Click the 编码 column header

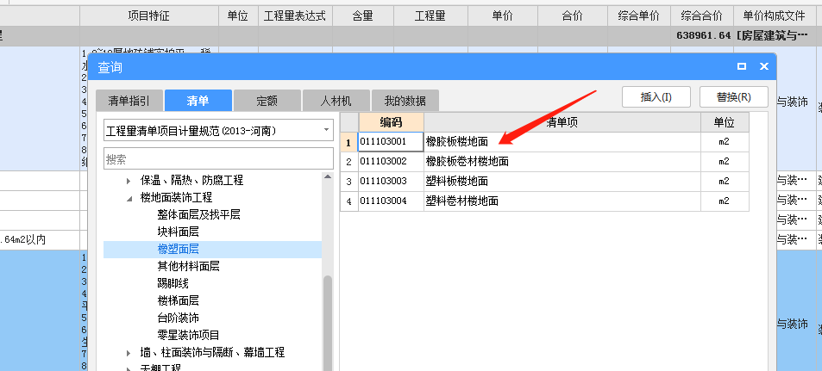pos(391,122)
